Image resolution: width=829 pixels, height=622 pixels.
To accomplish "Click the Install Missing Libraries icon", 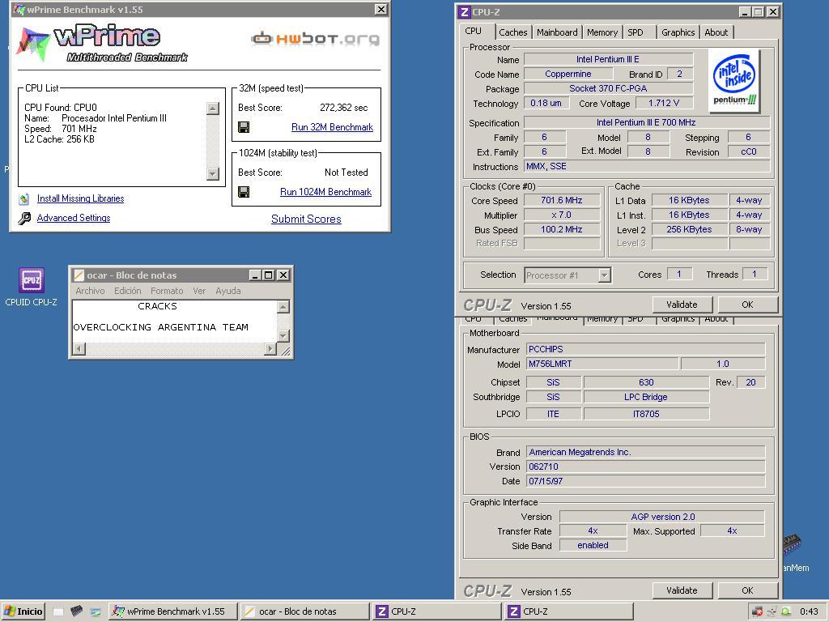I will click(24, 199).
